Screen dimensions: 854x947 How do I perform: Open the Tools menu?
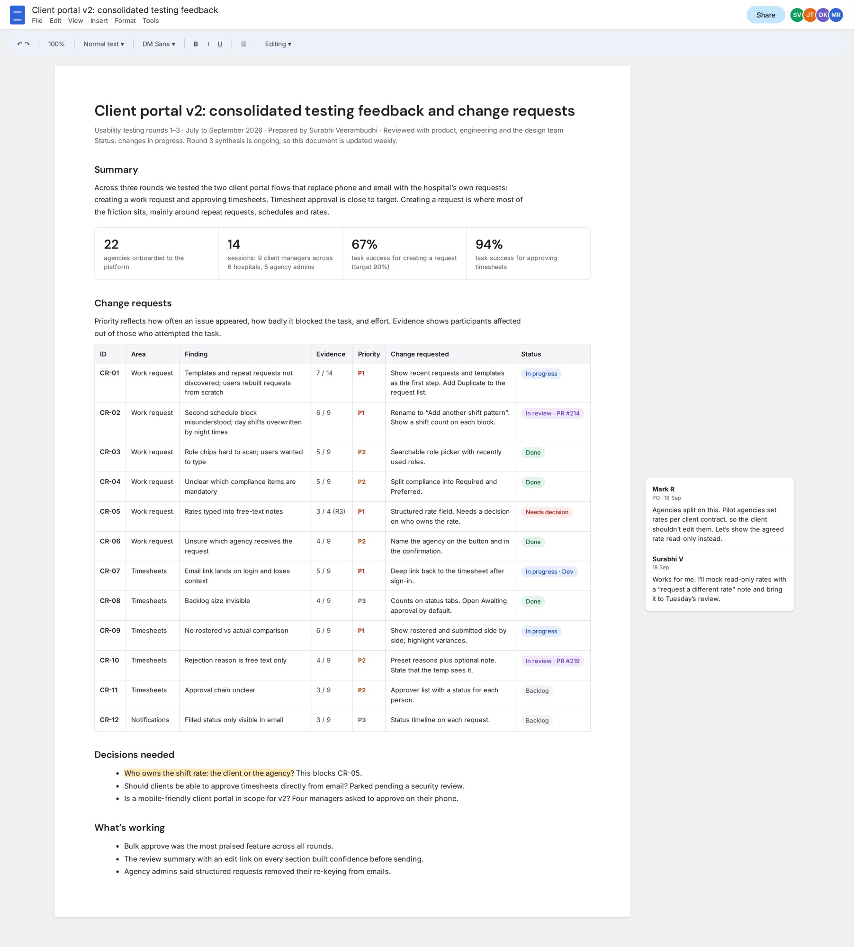click(151, 21)
